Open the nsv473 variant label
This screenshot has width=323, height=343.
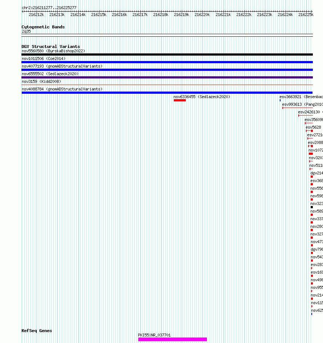(317, 242)
